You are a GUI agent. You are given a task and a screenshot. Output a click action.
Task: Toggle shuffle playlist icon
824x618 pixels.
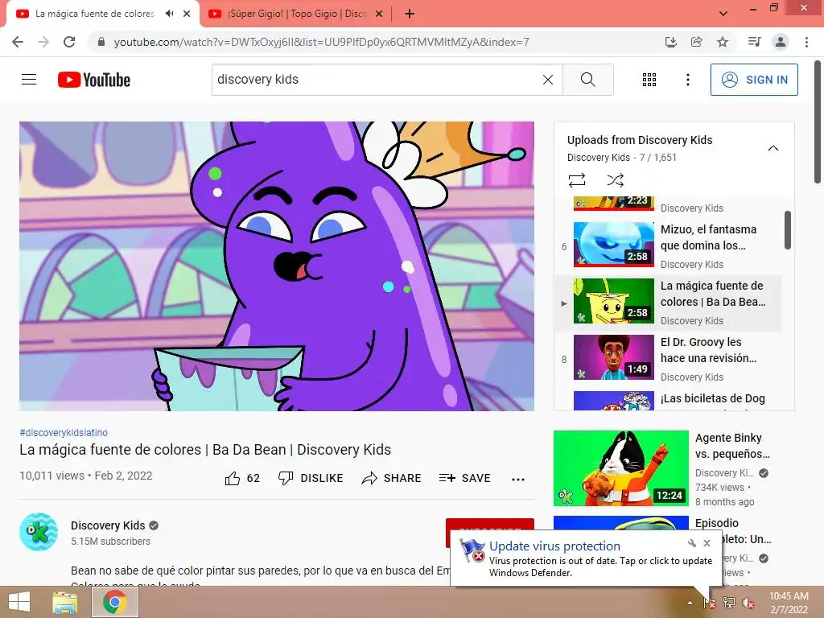click(615, 181)
